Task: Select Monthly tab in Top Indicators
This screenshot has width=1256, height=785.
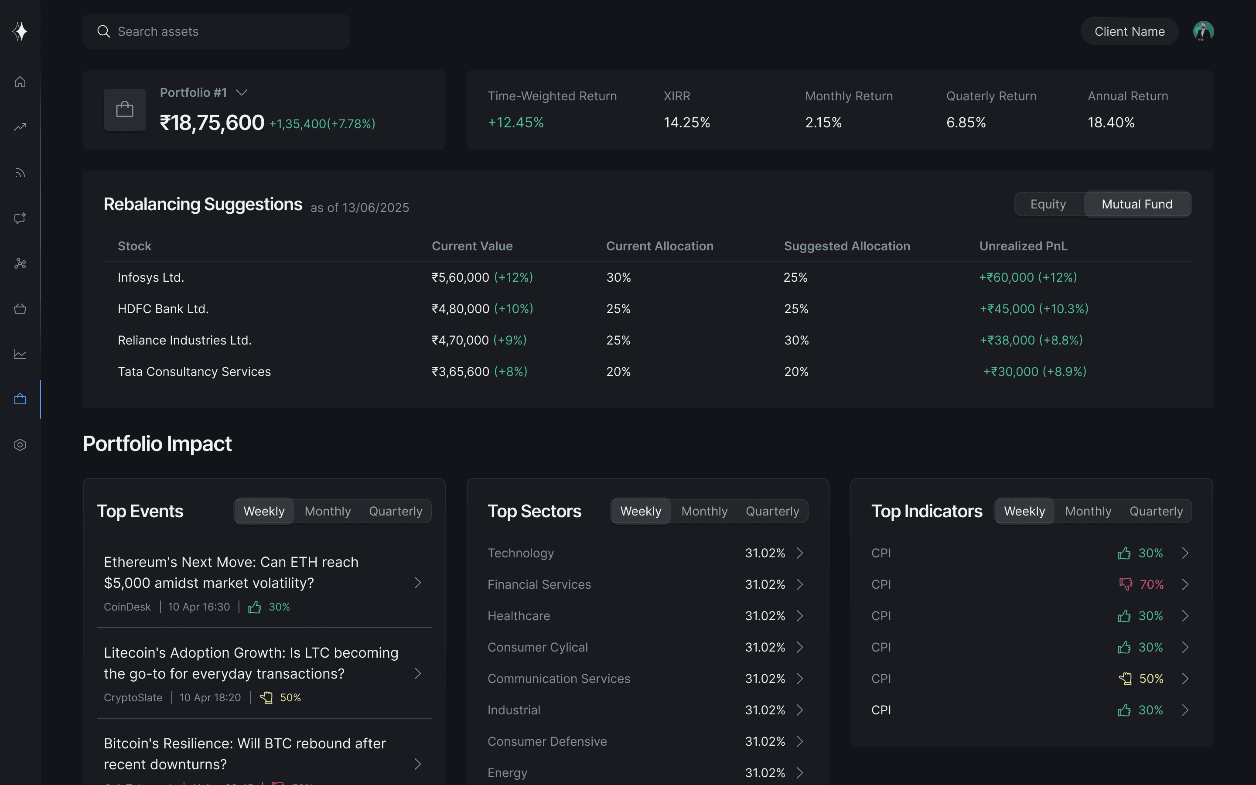Action: 1088,512
